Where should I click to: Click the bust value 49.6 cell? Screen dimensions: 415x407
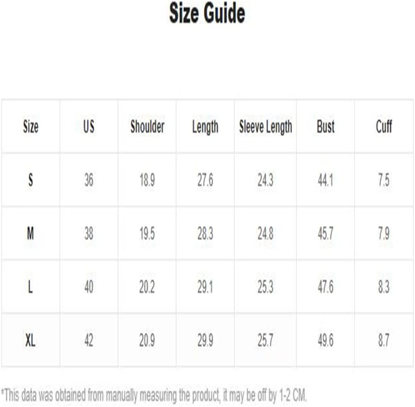click(325, 340)
